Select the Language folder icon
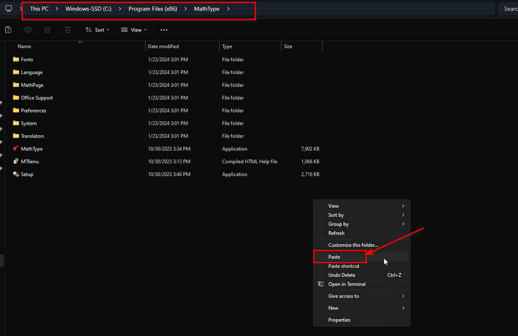 pyautogui.click(x=16, y=72)
